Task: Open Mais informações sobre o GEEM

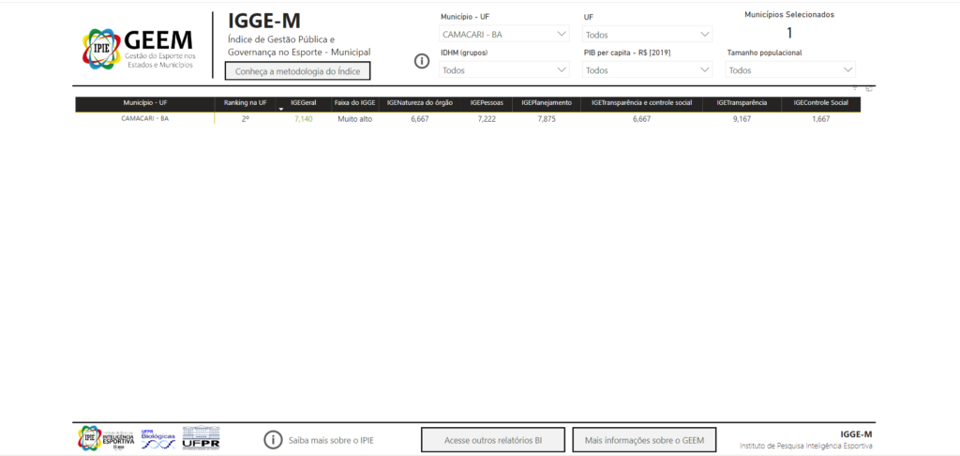Action: [644, 439]
